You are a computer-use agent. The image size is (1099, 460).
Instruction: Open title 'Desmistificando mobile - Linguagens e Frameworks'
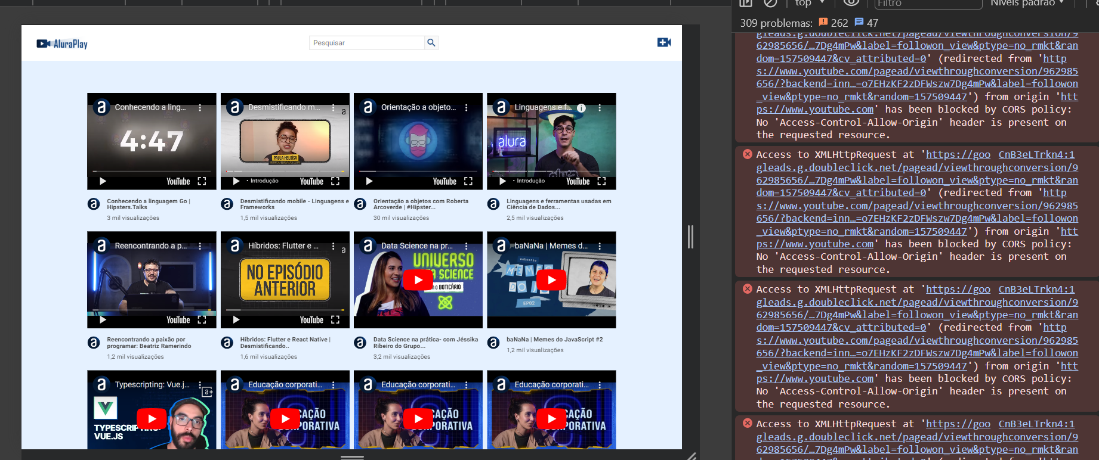(x=295, y=204)
